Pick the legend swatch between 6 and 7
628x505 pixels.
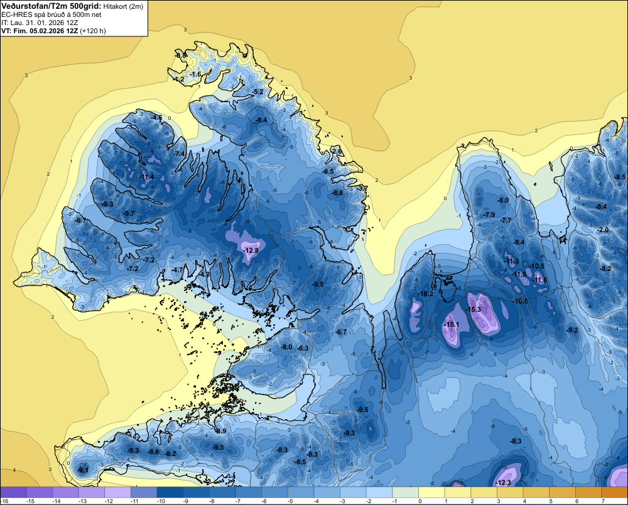pyautogui.click(x=588, y=492)
